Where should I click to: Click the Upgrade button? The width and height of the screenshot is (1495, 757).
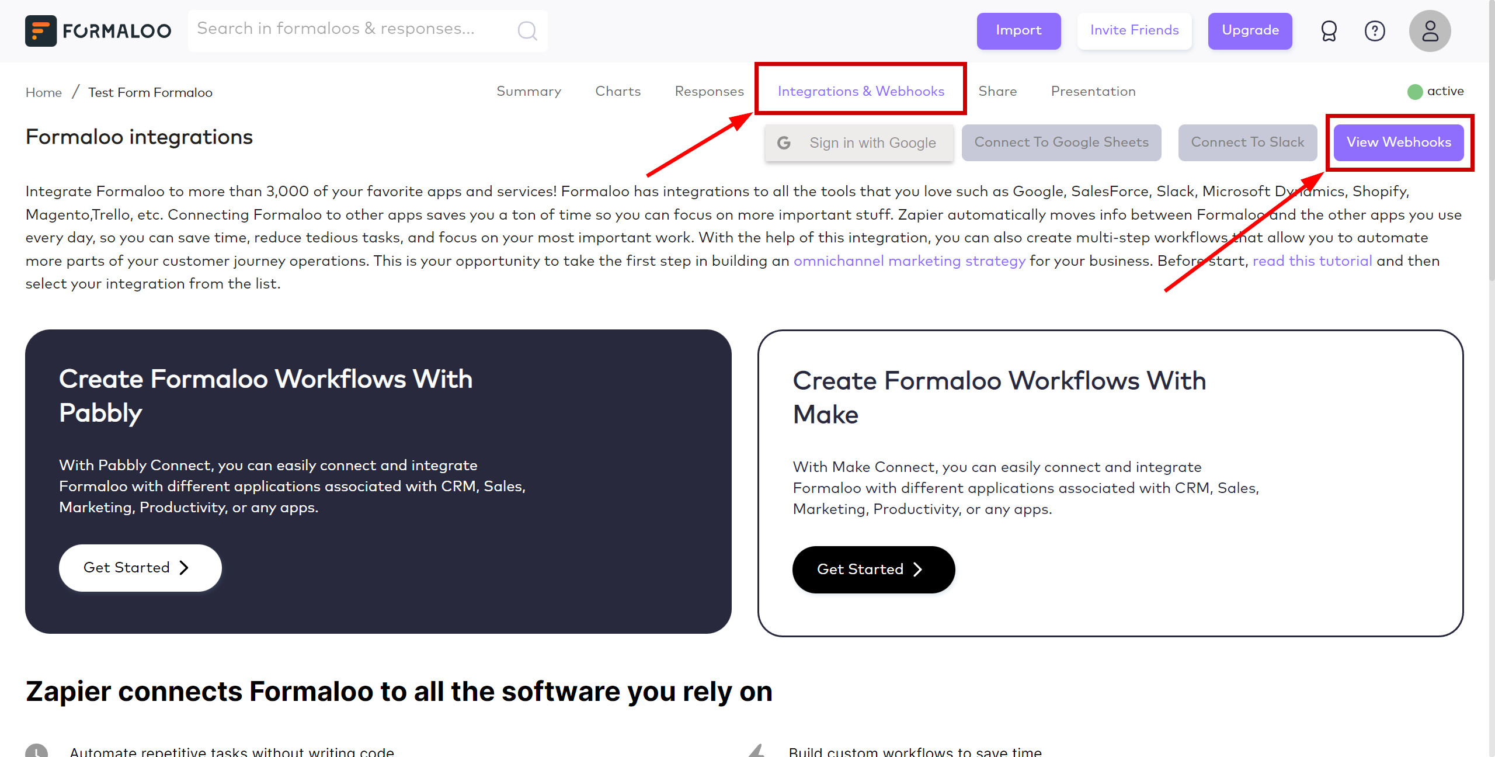click(x=1252, y=30)
